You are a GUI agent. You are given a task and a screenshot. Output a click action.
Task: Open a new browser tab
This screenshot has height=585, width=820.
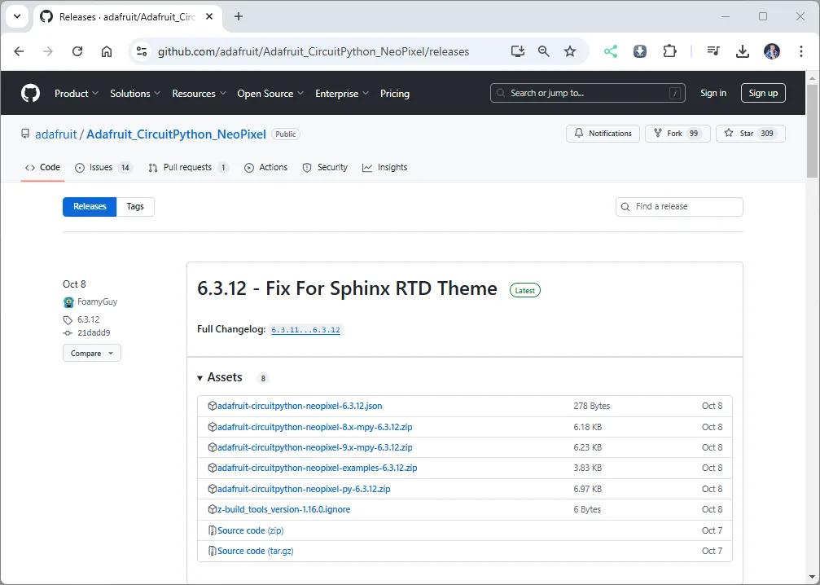(x=239, y=16)
